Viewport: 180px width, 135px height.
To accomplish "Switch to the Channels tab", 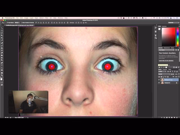I will [x=165, y=69].
